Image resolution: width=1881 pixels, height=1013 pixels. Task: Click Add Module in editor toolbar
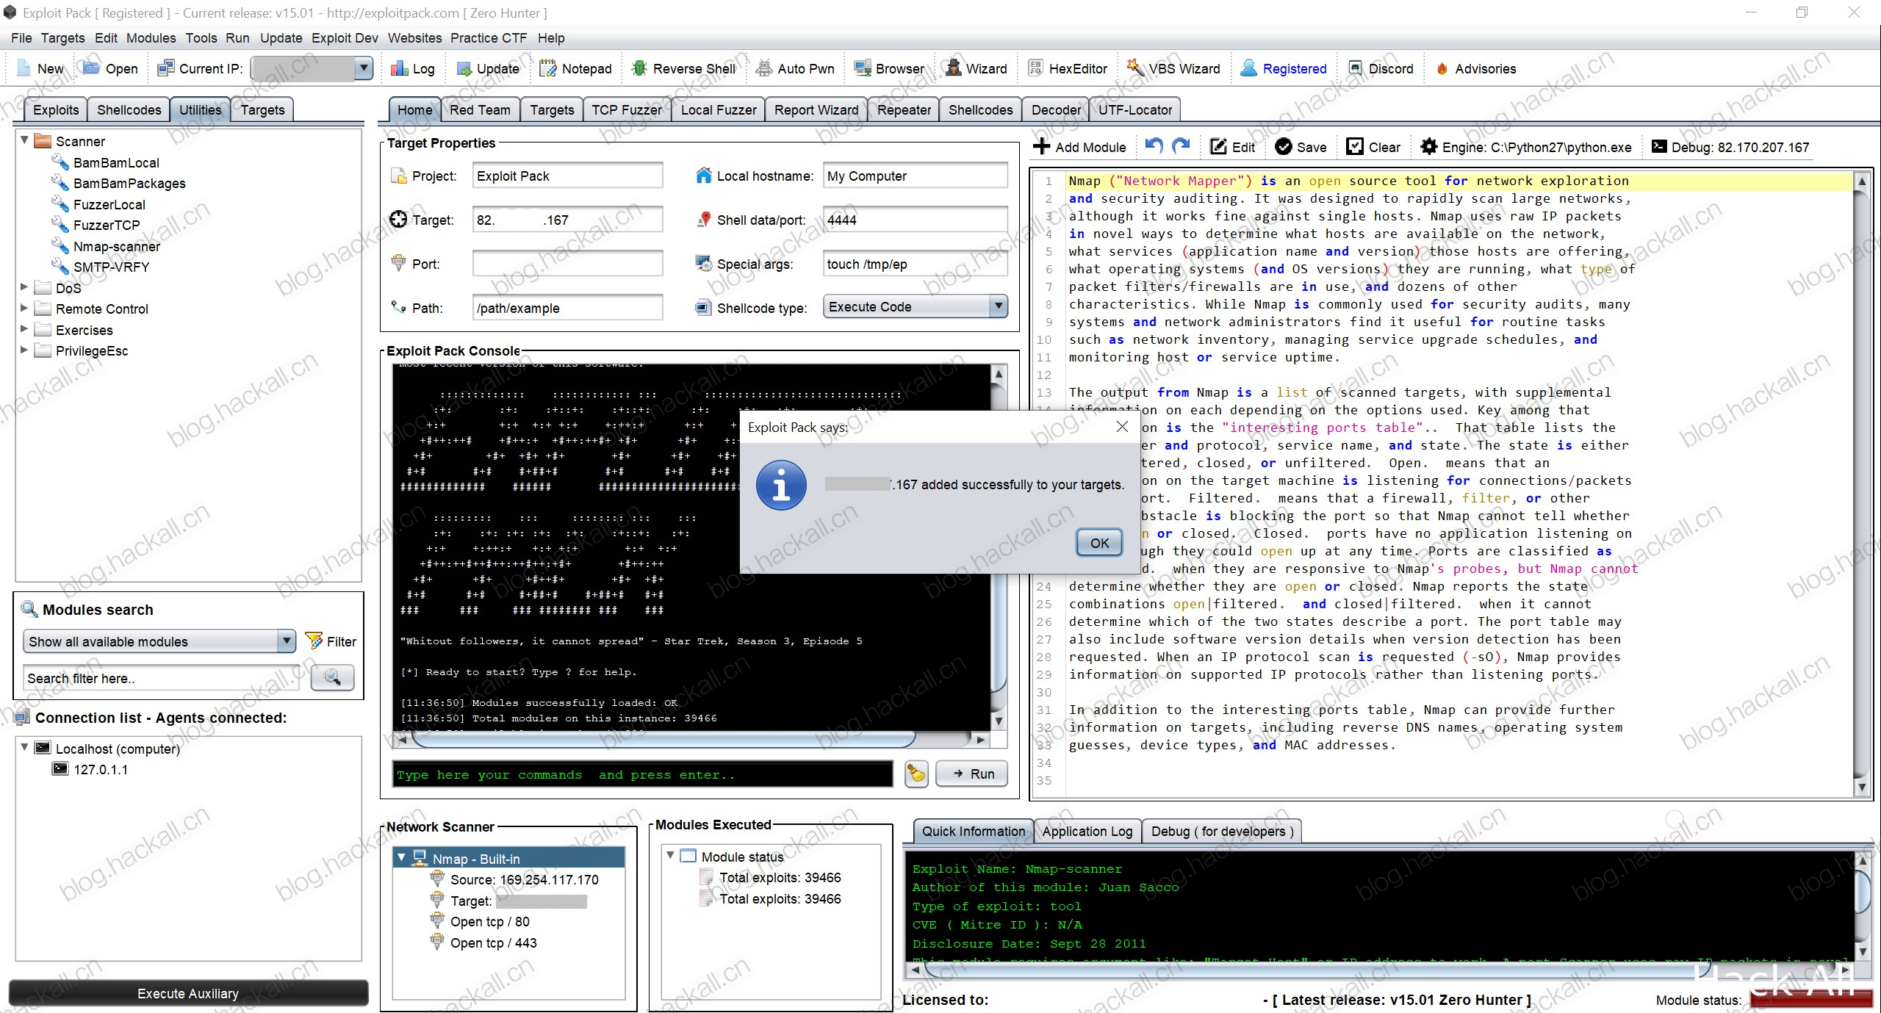[1079, 147]
